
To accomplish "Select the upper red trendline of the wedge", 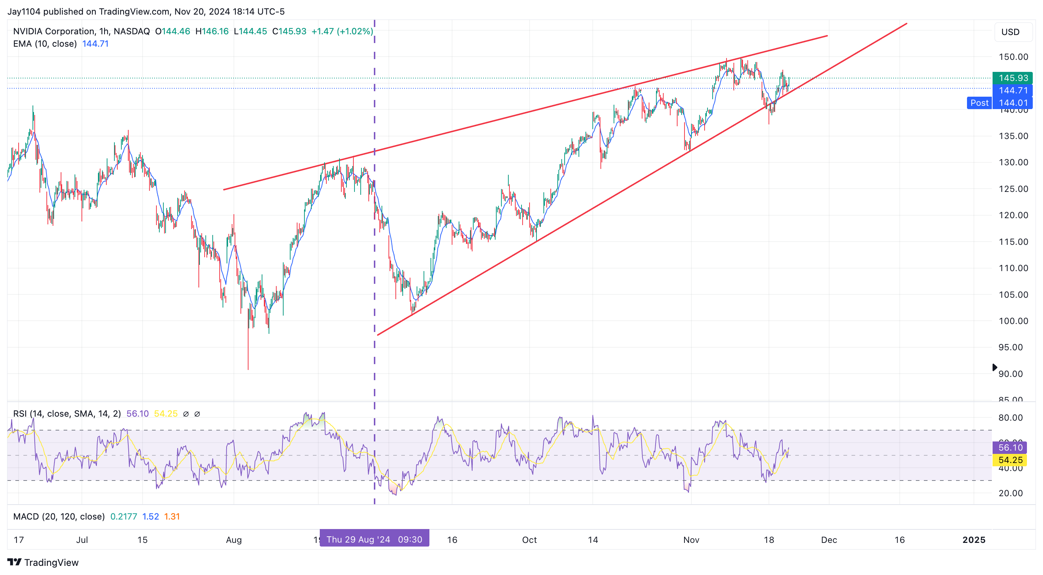I will [525, 113].
